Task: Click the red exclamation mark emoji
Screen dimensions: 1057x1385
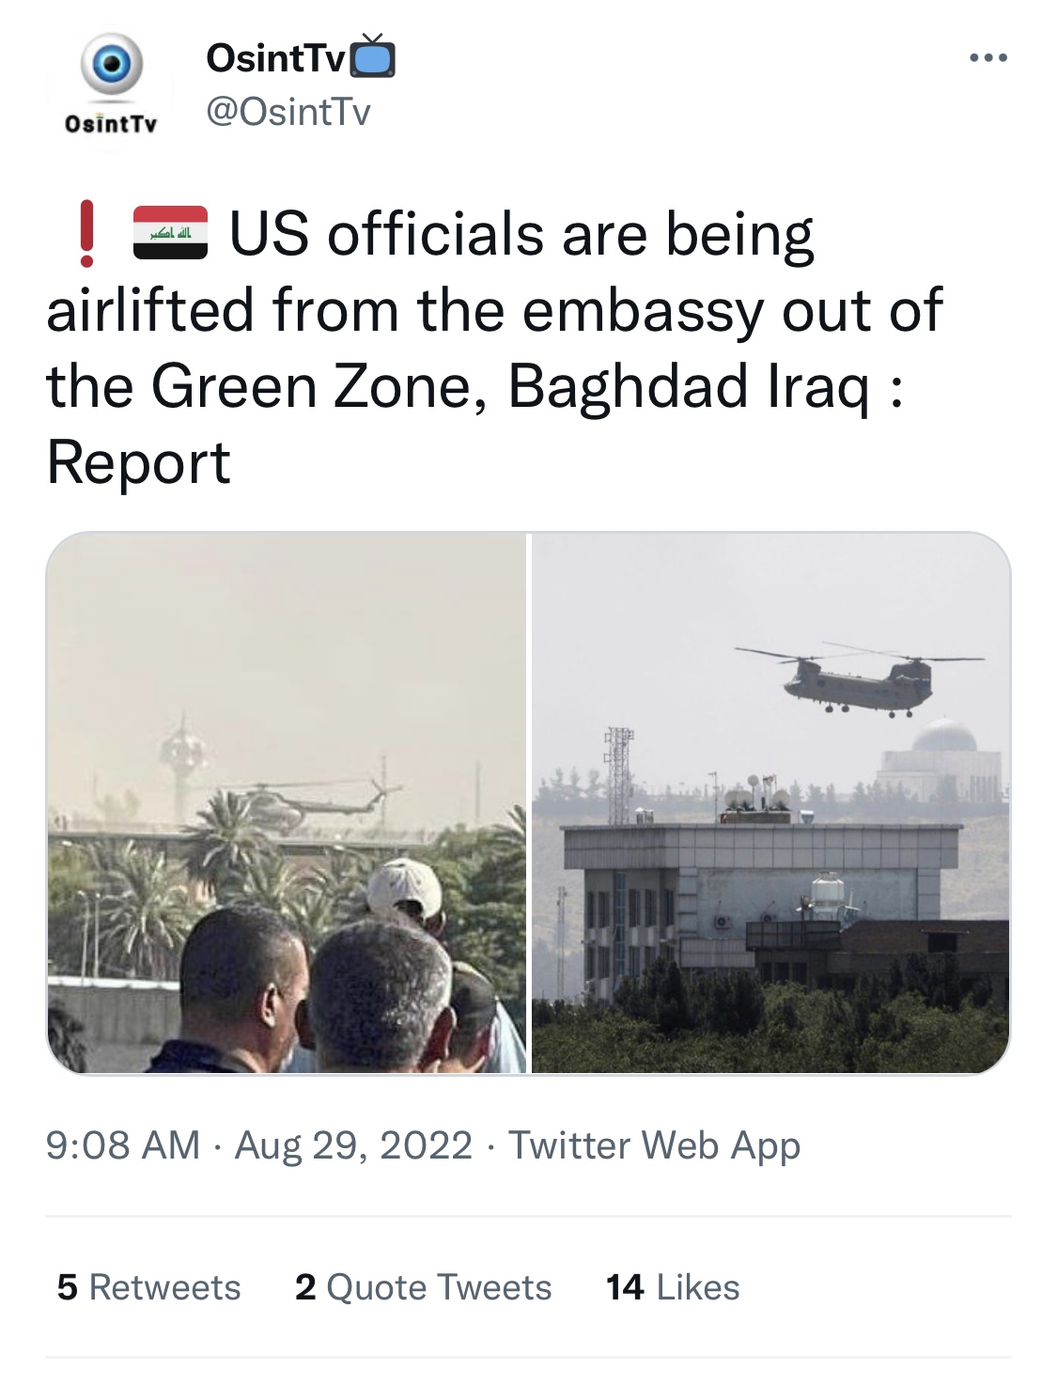Action: [x=86, y=234]
